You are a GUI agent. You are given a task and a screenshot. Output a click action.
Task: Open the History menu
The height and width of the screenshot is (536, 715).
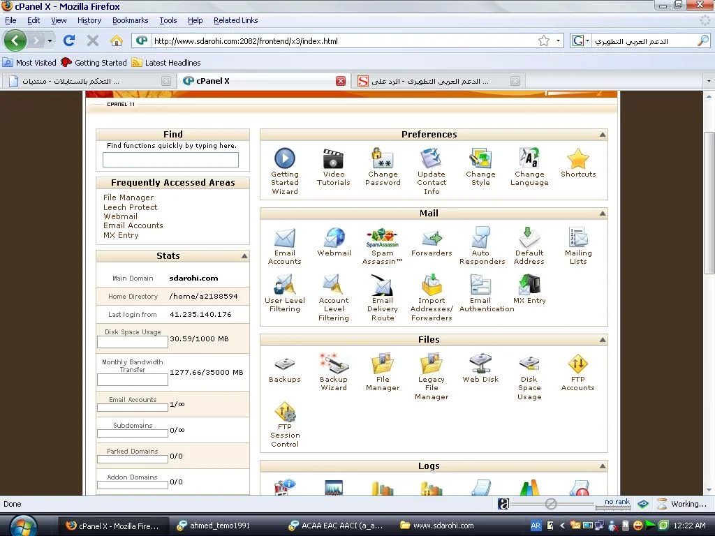click(89, 20)
